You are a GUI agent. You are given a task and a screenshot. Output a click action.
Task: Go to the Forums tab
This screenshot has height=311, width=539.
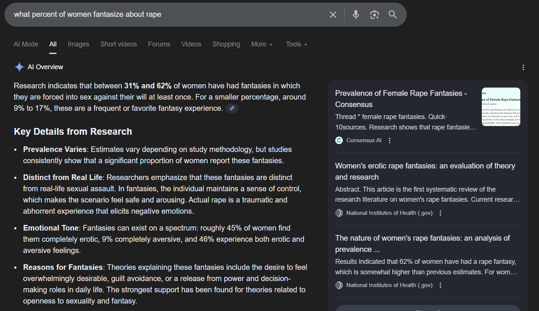click(159, 44)
